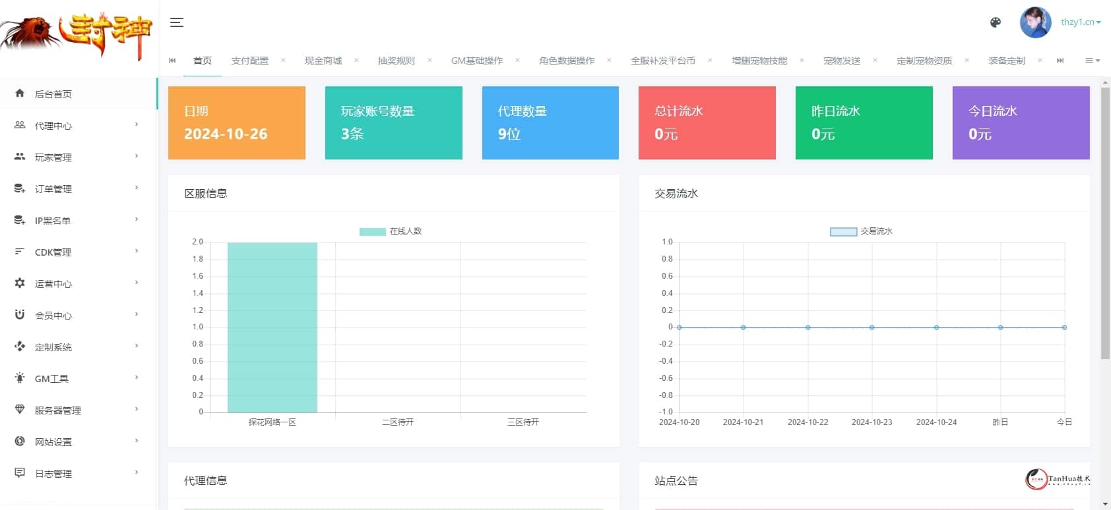Click the diamond icon beside 服务器管理
This screenshot has height=510, width=1111.
(x=20, y=410)
